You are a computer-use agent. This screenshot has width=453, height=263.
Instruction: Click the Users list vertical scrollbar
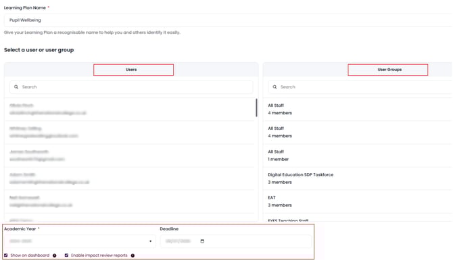click(x=256, y=107)
